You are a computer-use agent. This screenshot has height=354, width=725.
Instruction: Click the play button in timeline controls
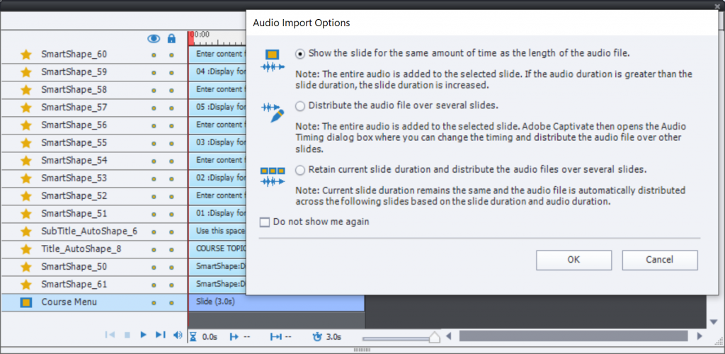tap(143, 335)
